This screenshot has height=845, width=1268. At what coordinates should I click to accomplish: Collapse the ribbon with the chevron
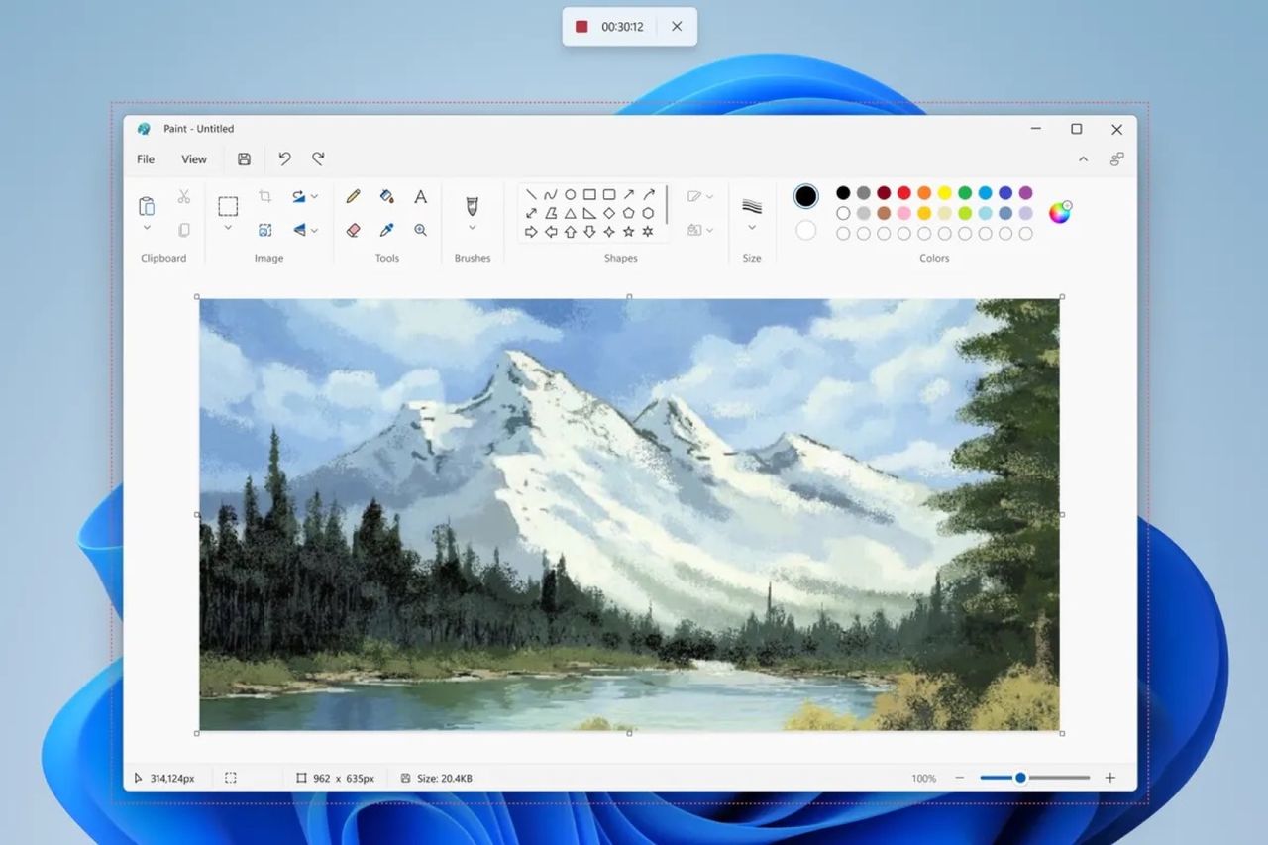[x=1083, y=158]
